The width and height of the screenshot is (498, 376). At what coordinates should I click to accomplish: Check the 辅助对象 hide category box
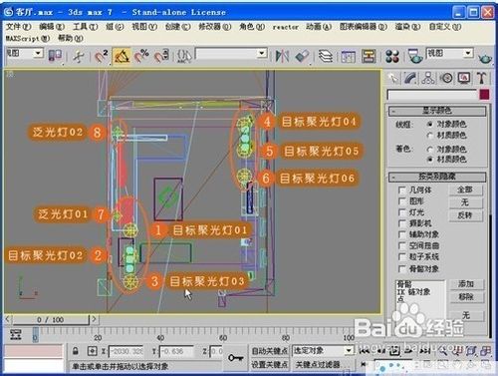pos(402,234)
